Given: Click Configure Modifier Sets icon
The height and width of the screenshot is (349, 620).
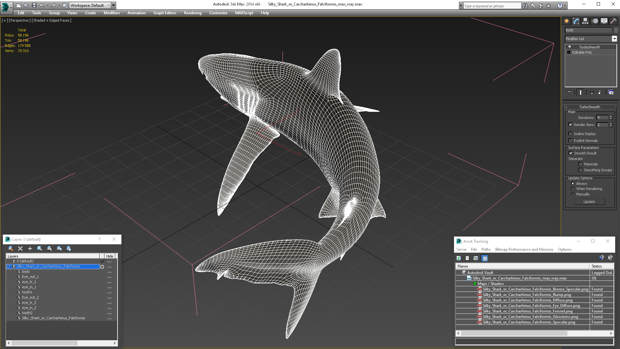Looking at the screenshot, I should click(611, 92).
